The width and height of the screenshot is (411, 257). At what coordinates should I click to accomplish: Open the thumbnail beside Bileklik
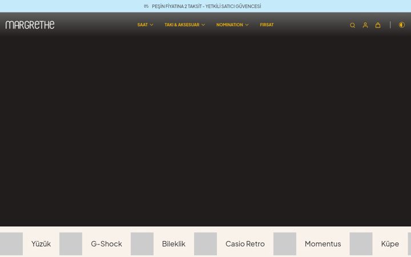[142, 244]
